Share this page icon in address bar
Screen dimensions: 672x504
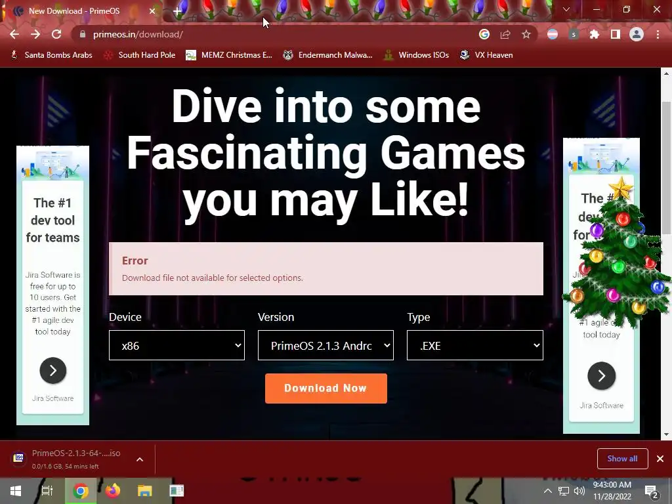click(505, 34)
